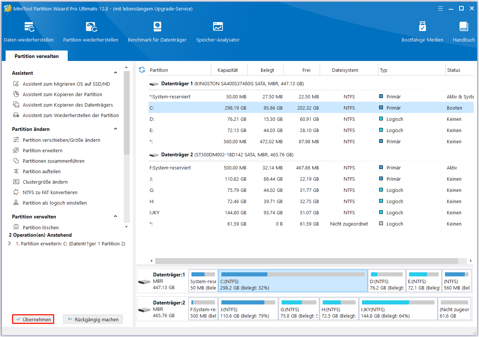Image resolution: width=479 pixels, height=337 pixels.
Task: Select F:System-reserviert partition row
Action: coord(311,168)
